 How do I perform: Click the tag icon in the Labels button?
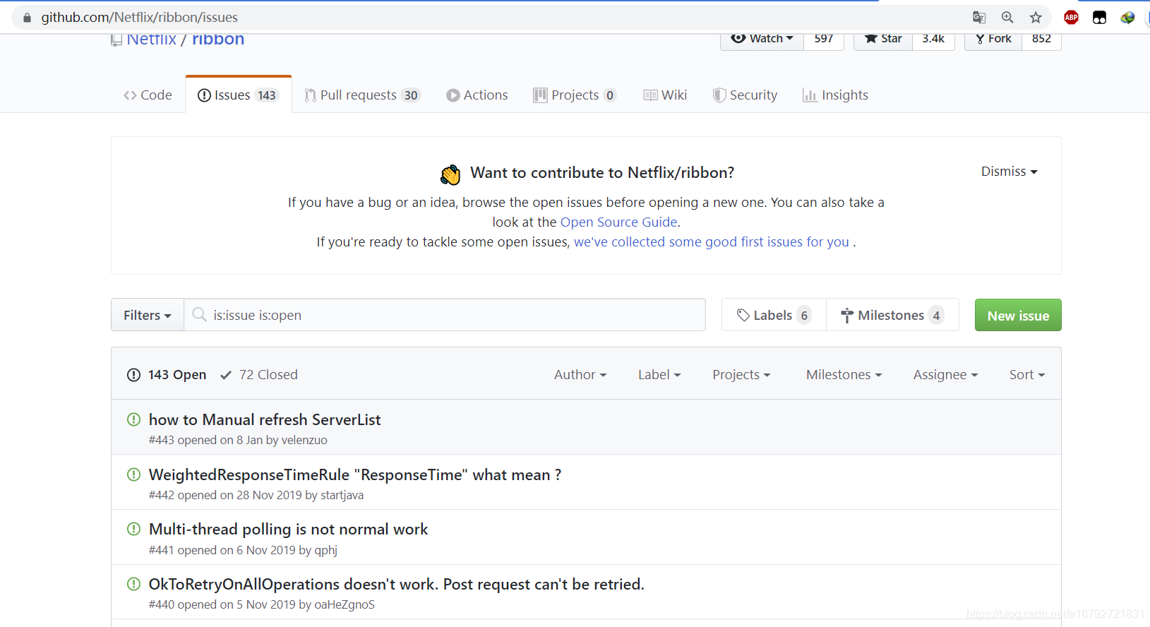(743, 316)
